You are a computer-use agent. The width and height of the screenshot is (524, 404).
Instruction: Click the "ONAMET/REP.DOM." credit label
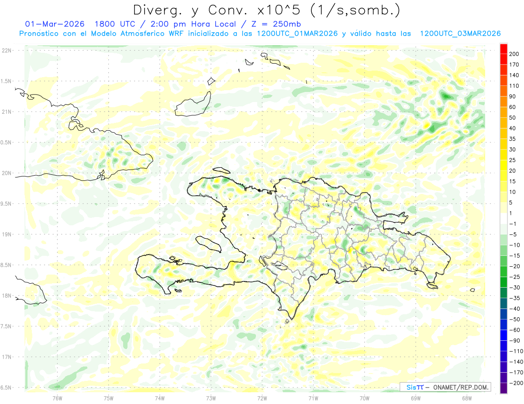pos(461,387)
